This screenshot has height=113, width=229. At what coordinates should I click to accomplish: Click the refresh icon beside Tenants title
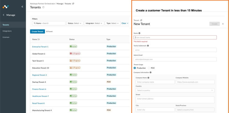pyautogui.click(x=43, y=7)
